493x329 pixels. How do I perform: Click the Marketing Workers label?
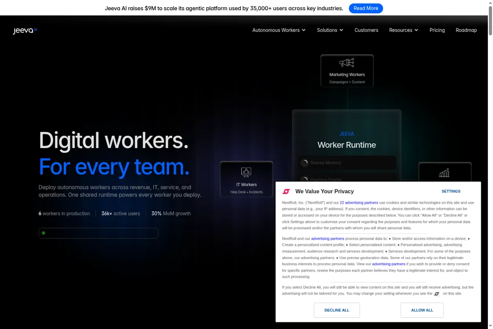[x=347, y=75]
